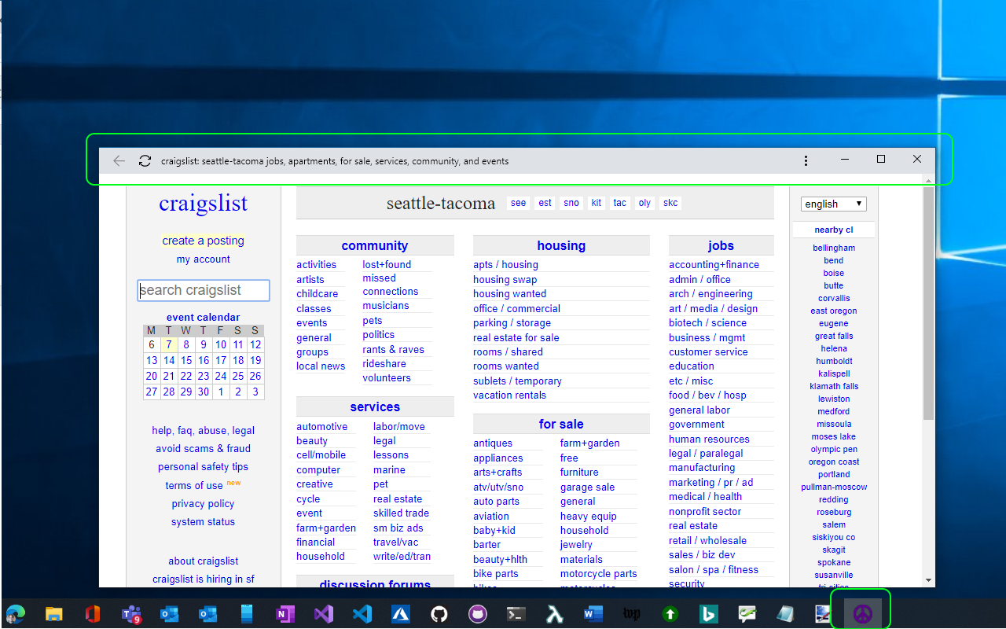Image resolution: width=1006 pixels, height=629 pixels.
Task: Click the craigslist peace-sign taskbar icon
Action: (863, 614)
